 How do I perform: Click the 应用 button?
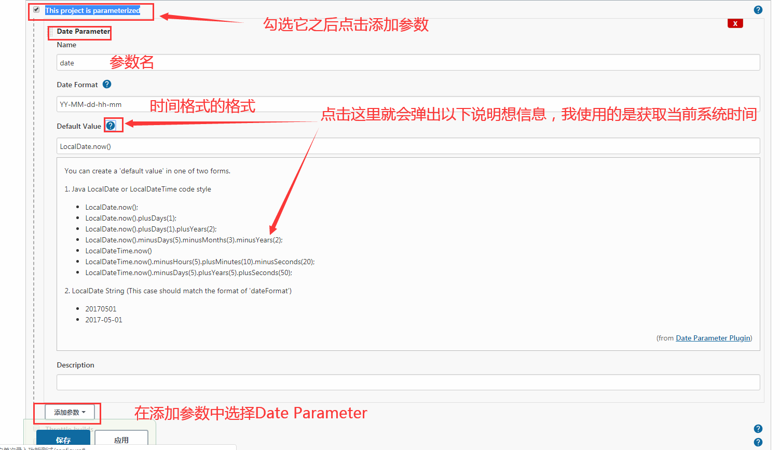121,439
